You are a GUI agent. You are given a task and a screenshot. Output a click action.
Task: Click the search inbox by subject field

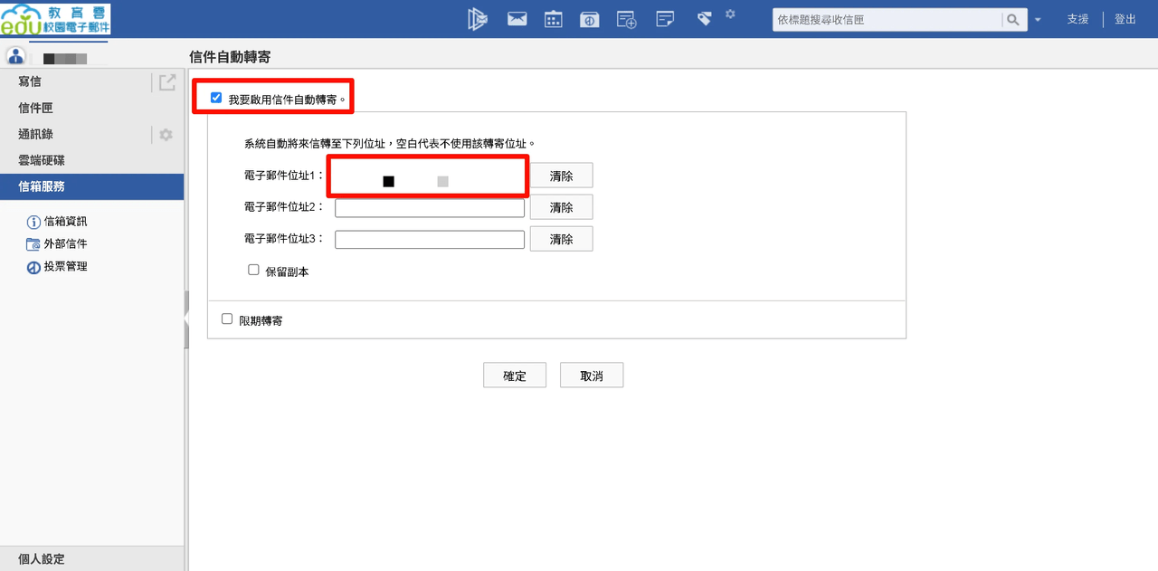tap(887, 19)
